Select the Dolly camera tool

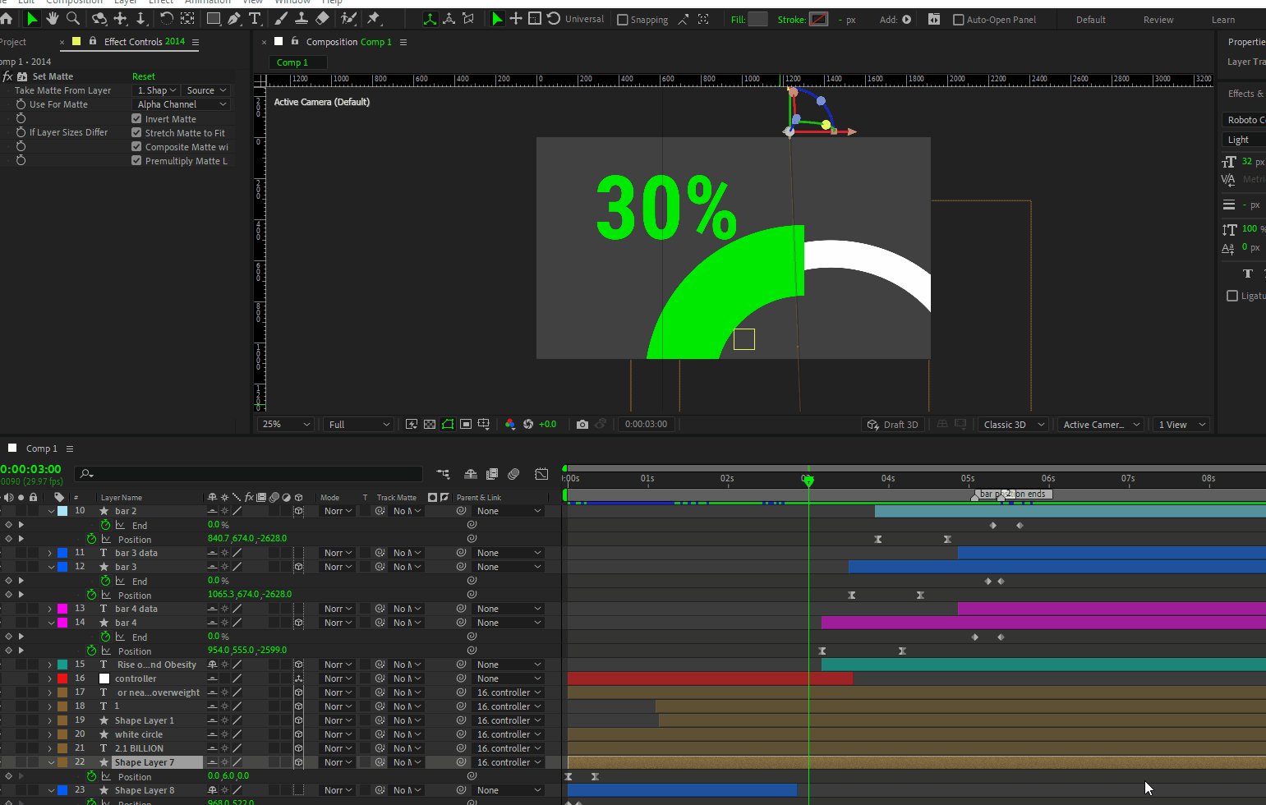[x=140, y=18]
